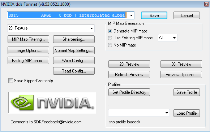Click the no profile loaded status text

pyautogui.click(x=124, y=122)
